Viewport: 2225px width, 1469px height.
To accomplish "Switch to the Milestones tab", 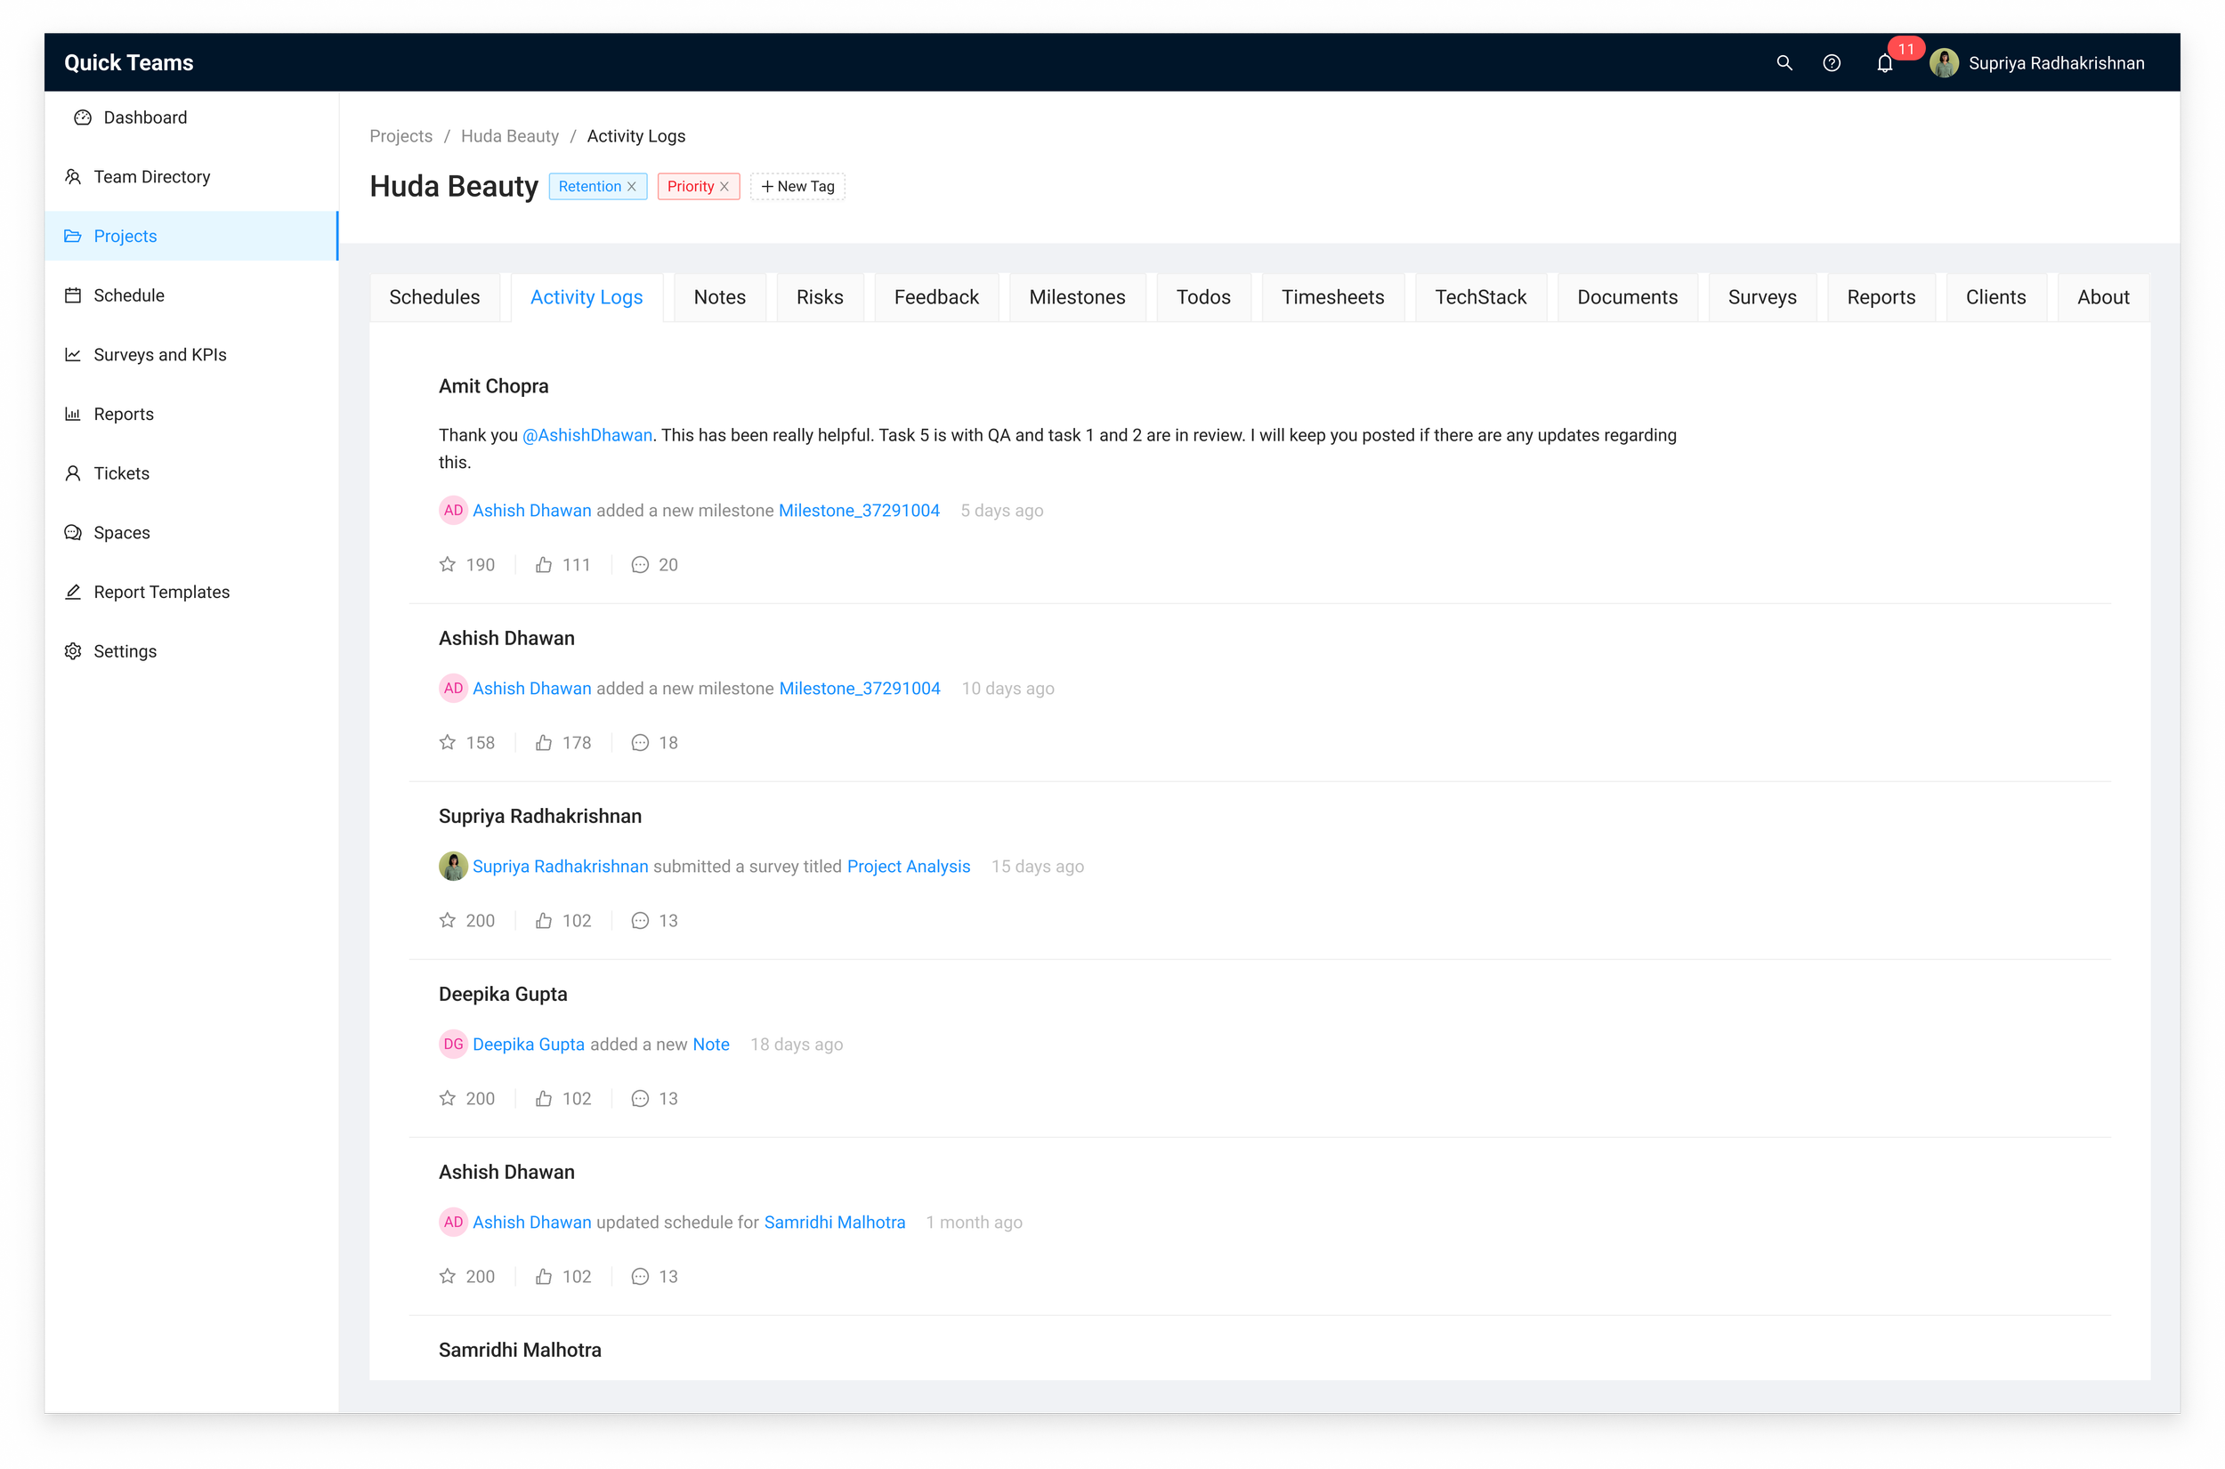I will [1076, 297].
